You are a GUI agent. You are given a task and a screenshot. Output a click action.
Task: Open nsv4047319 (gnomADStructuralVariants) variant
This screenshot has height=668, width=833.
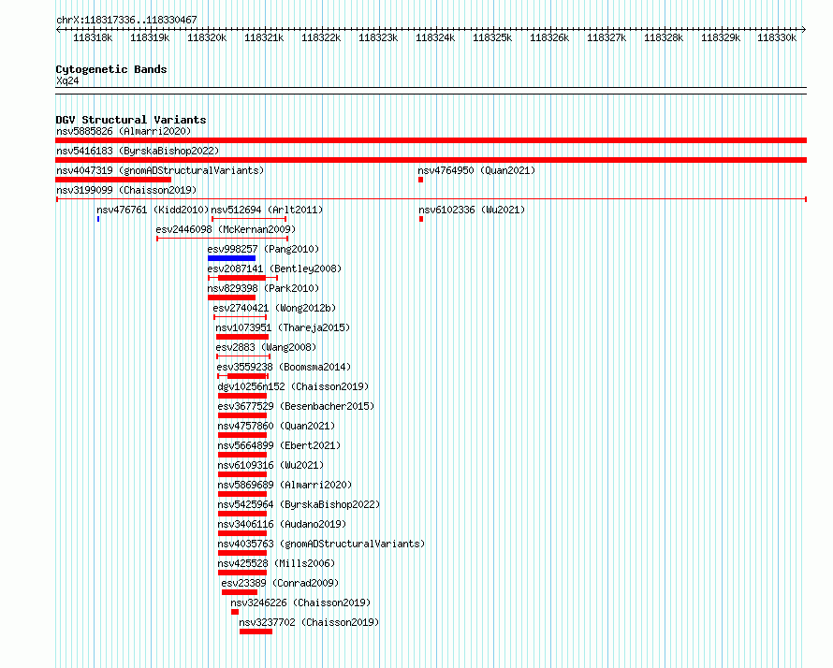coord(160,170)
